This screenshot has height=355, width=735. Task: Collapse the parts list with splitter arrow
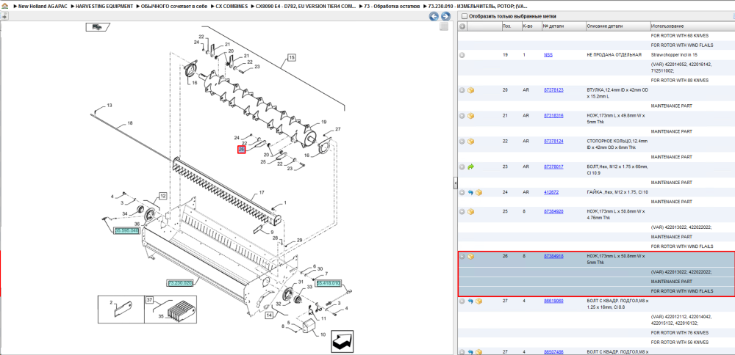(455, 183)
